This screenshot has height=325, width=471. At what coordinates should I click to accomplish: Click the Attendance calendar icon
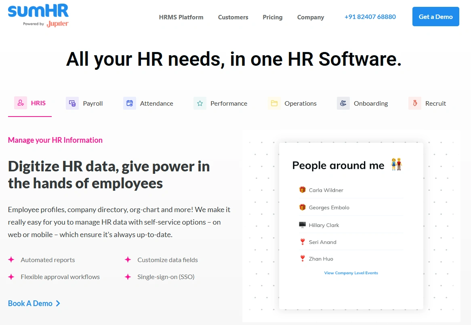pyautogui.click(x=130, y=103)
